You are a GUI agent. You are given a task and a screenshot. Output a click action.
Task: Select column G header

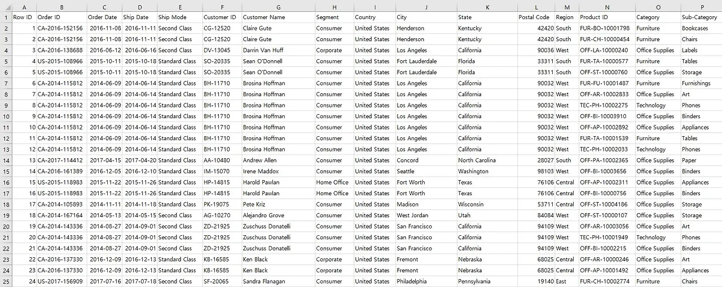point(278,7)
